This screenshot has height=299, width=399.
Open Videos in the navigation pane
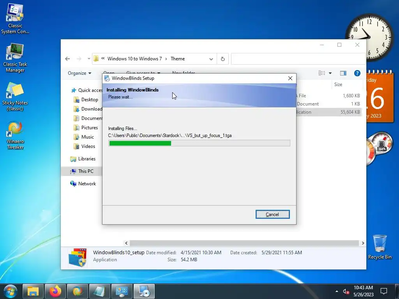click(84, 146)
